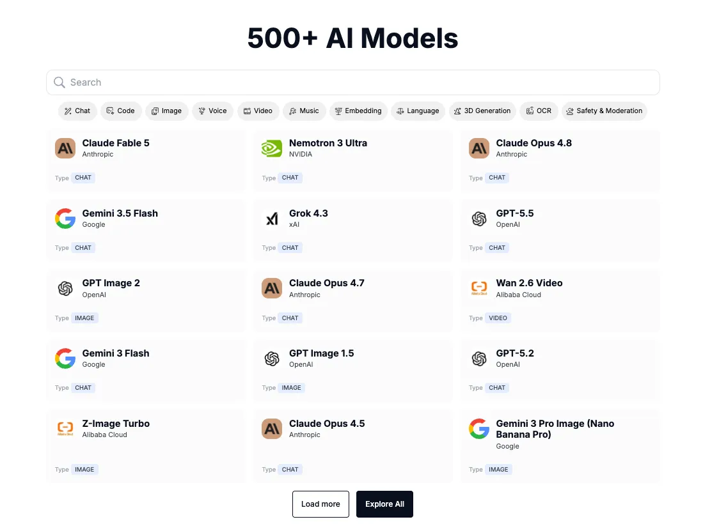Open the Claude Opus 4.5 model title

pos(327,424)
